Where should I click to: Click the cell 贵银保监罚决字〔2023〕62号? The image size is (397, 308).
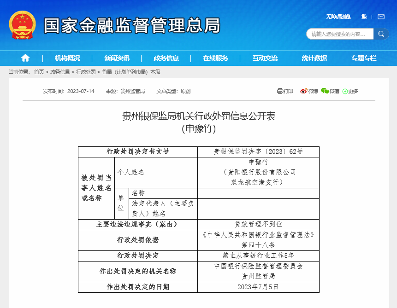pos(258,152)
